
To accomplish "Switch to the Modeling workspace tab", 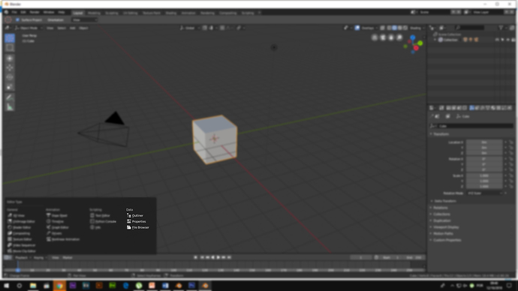I will [x=94, y=13].
